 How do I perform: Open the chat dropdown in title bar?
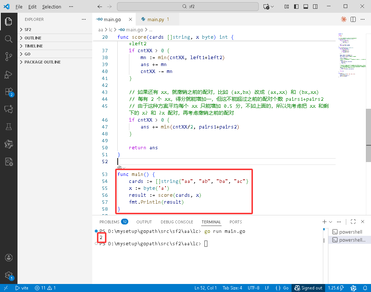click(272, 7)
